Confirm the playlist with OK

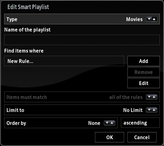(x=110, y=137)
